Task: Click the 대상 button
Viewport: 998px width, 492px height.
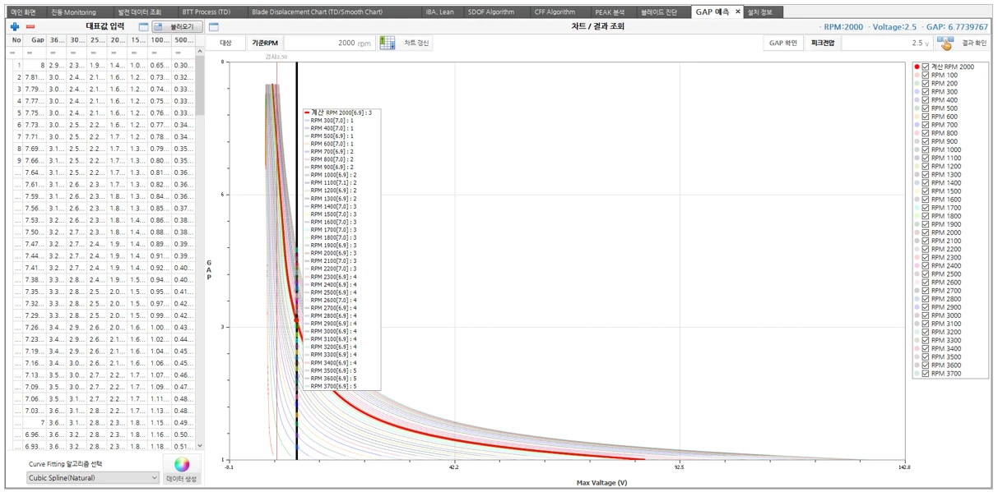Action: coord(225,43)
